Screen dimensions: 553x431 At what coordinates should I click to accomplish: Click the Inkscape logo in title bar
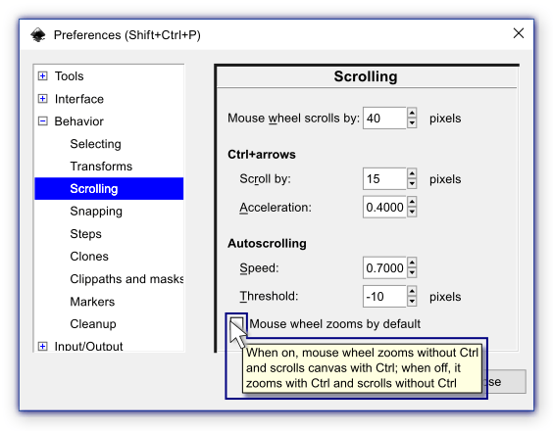[38, 35]
